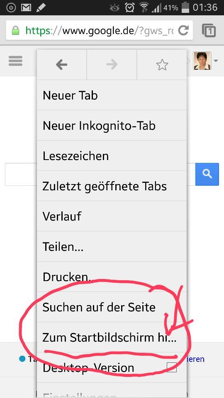224x398 pixels.
Task: Bookmark page with the star icon
Action: (x=162, y=65)
